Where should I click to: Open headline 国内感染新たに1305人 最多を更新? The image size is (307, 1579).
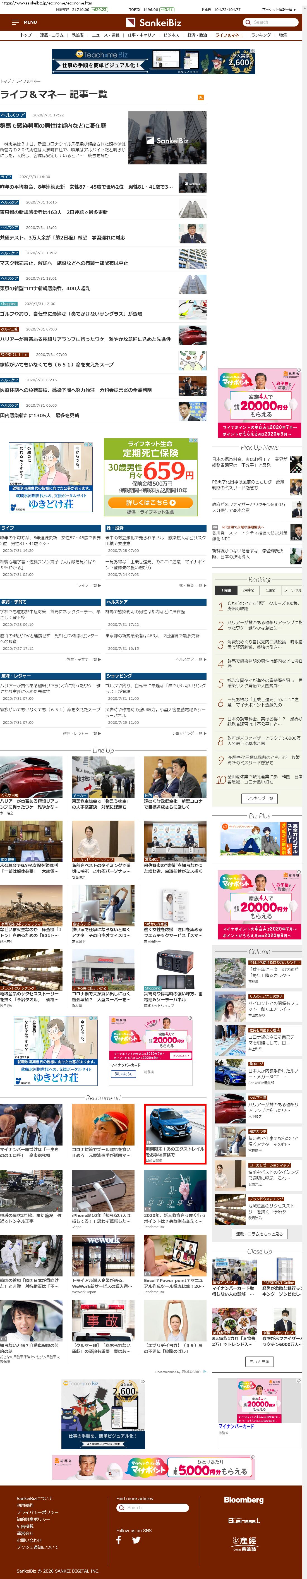coord(40,415)
